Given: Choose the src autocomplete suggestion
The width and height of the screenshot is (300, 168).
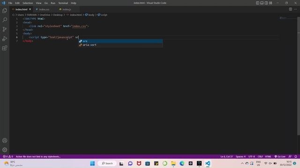Looking at the screenshot, I should click(120, 41).
